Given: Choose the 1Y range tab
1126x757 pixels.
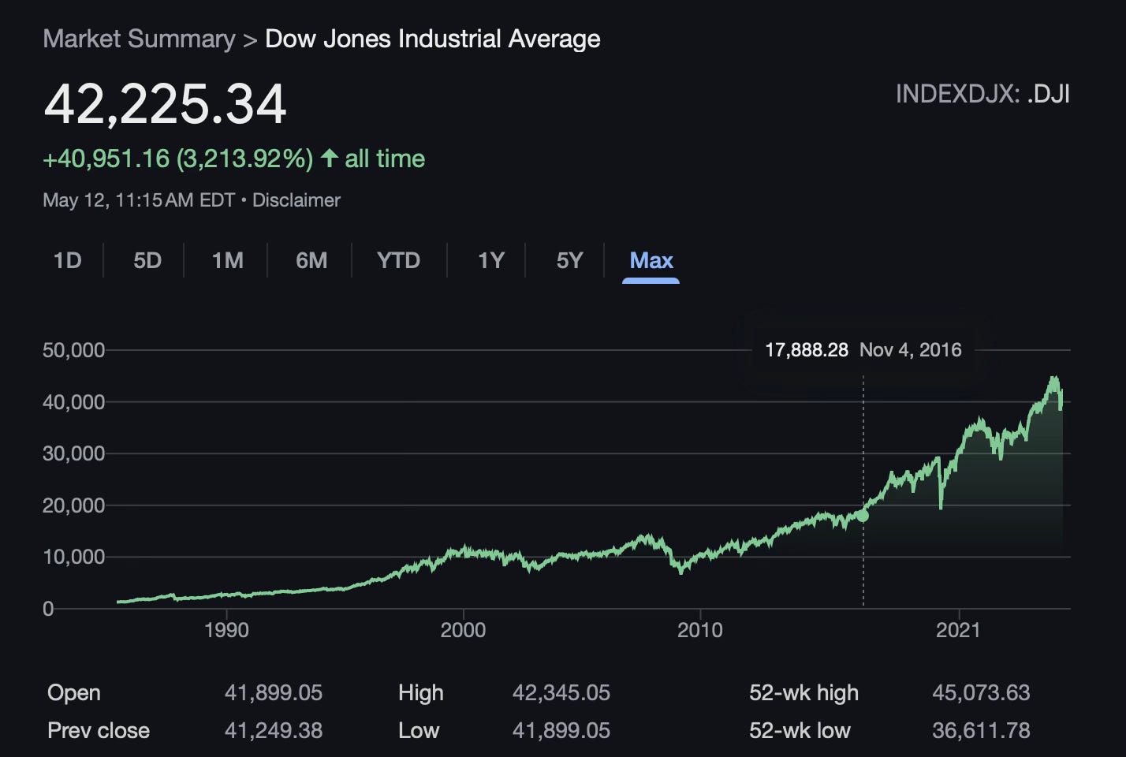Looking at the screenshot, I should tap(491, 260).
